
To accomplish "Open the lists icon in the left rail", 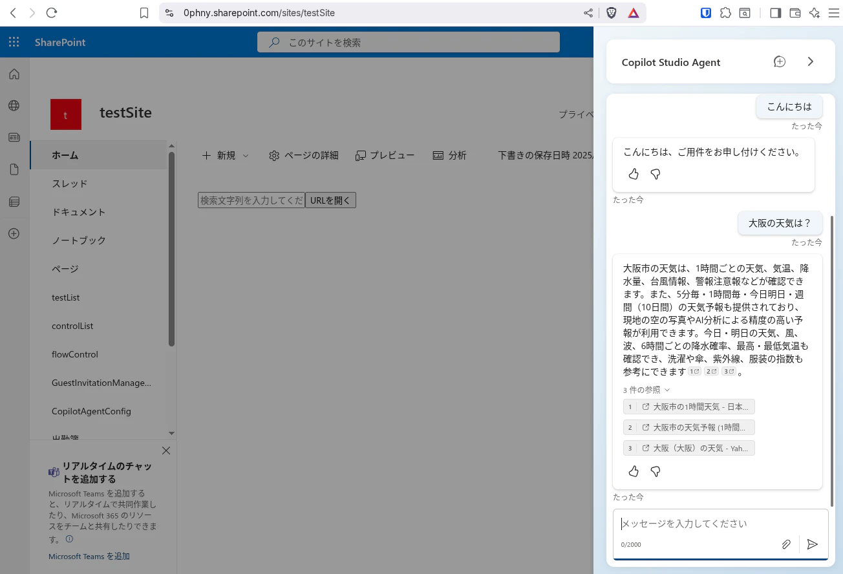I will [14, 202].
